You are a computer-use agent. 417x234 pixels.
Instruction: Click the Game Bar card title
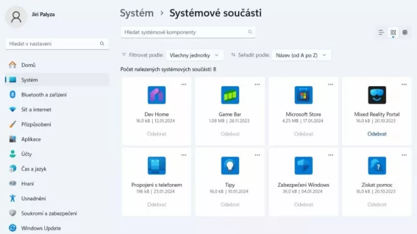coord(230,114)
